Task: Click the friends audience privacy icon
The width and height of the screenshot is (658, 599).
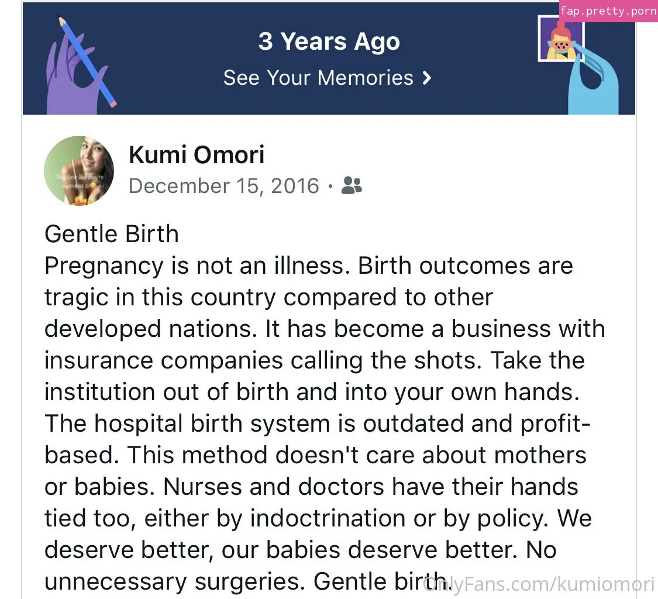Action: point(352,185)
